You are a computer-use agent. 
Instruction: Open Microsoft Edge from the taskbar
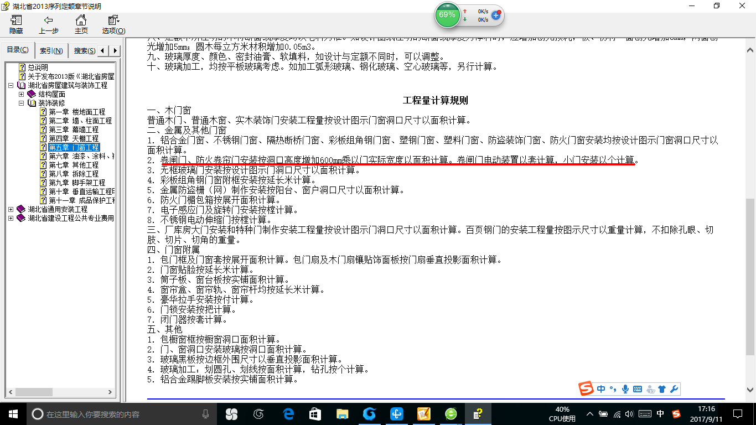point(288,413)
